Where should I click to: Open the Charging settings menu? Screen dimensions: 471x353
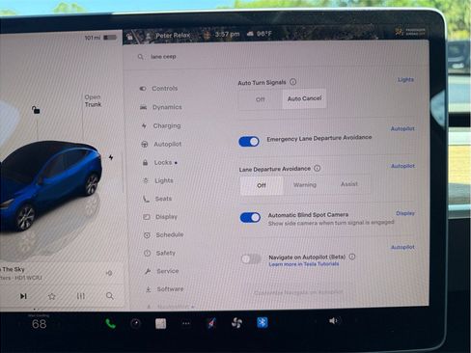(161, 125)
